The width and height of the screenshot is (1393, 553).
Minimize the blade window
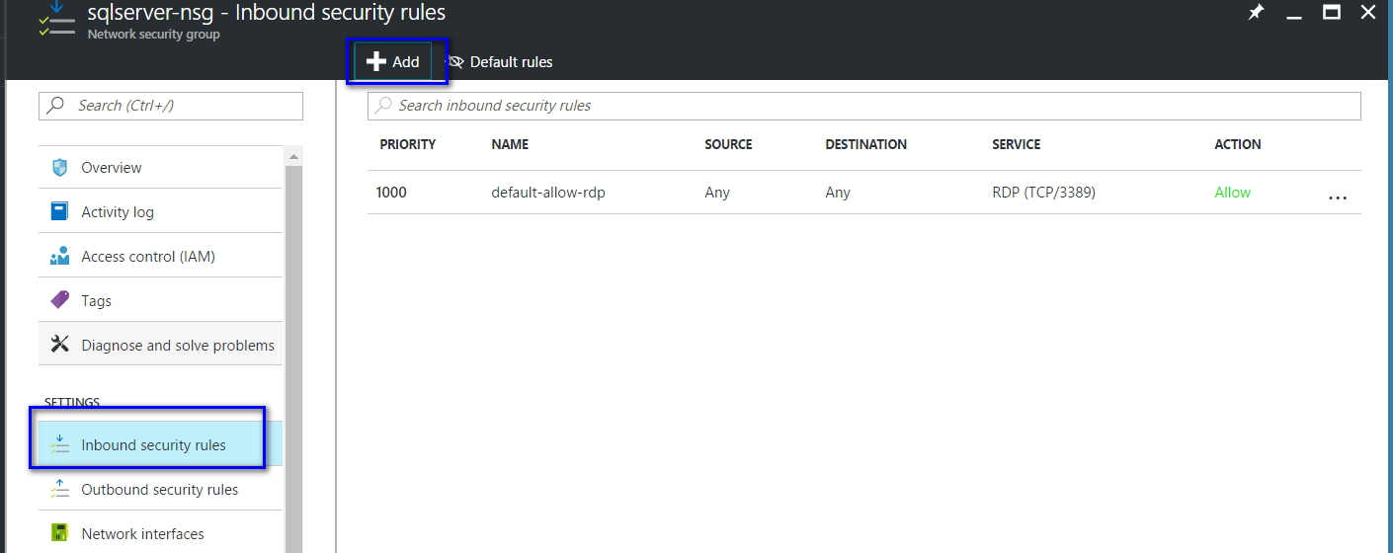[1293, 17]
